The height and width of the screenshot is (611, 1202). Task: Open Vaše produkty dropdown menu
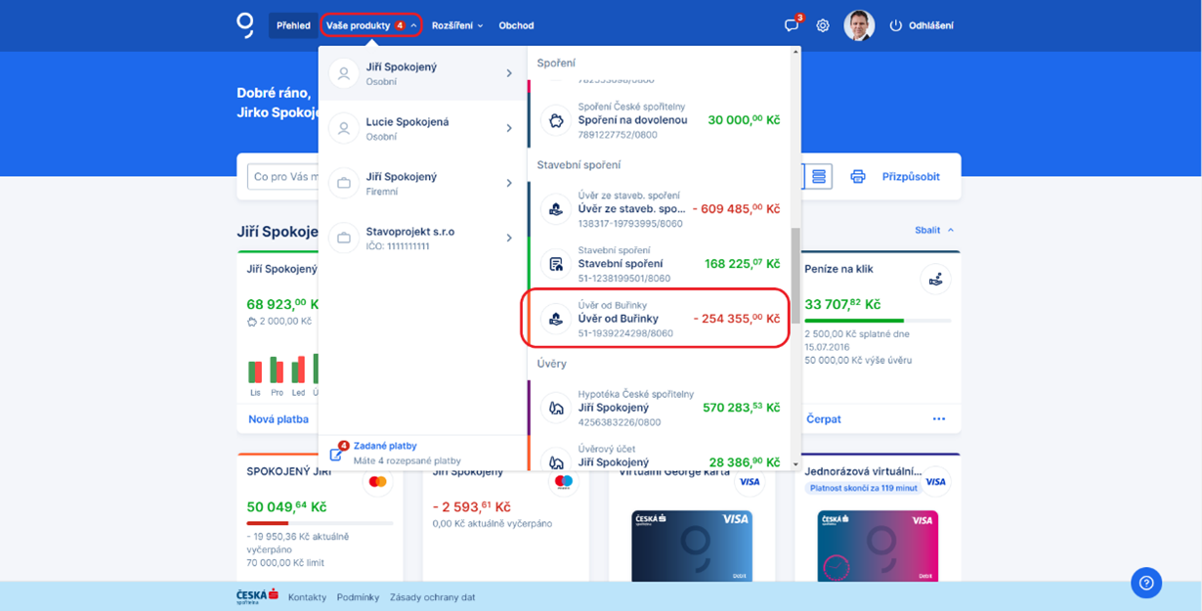371,25
